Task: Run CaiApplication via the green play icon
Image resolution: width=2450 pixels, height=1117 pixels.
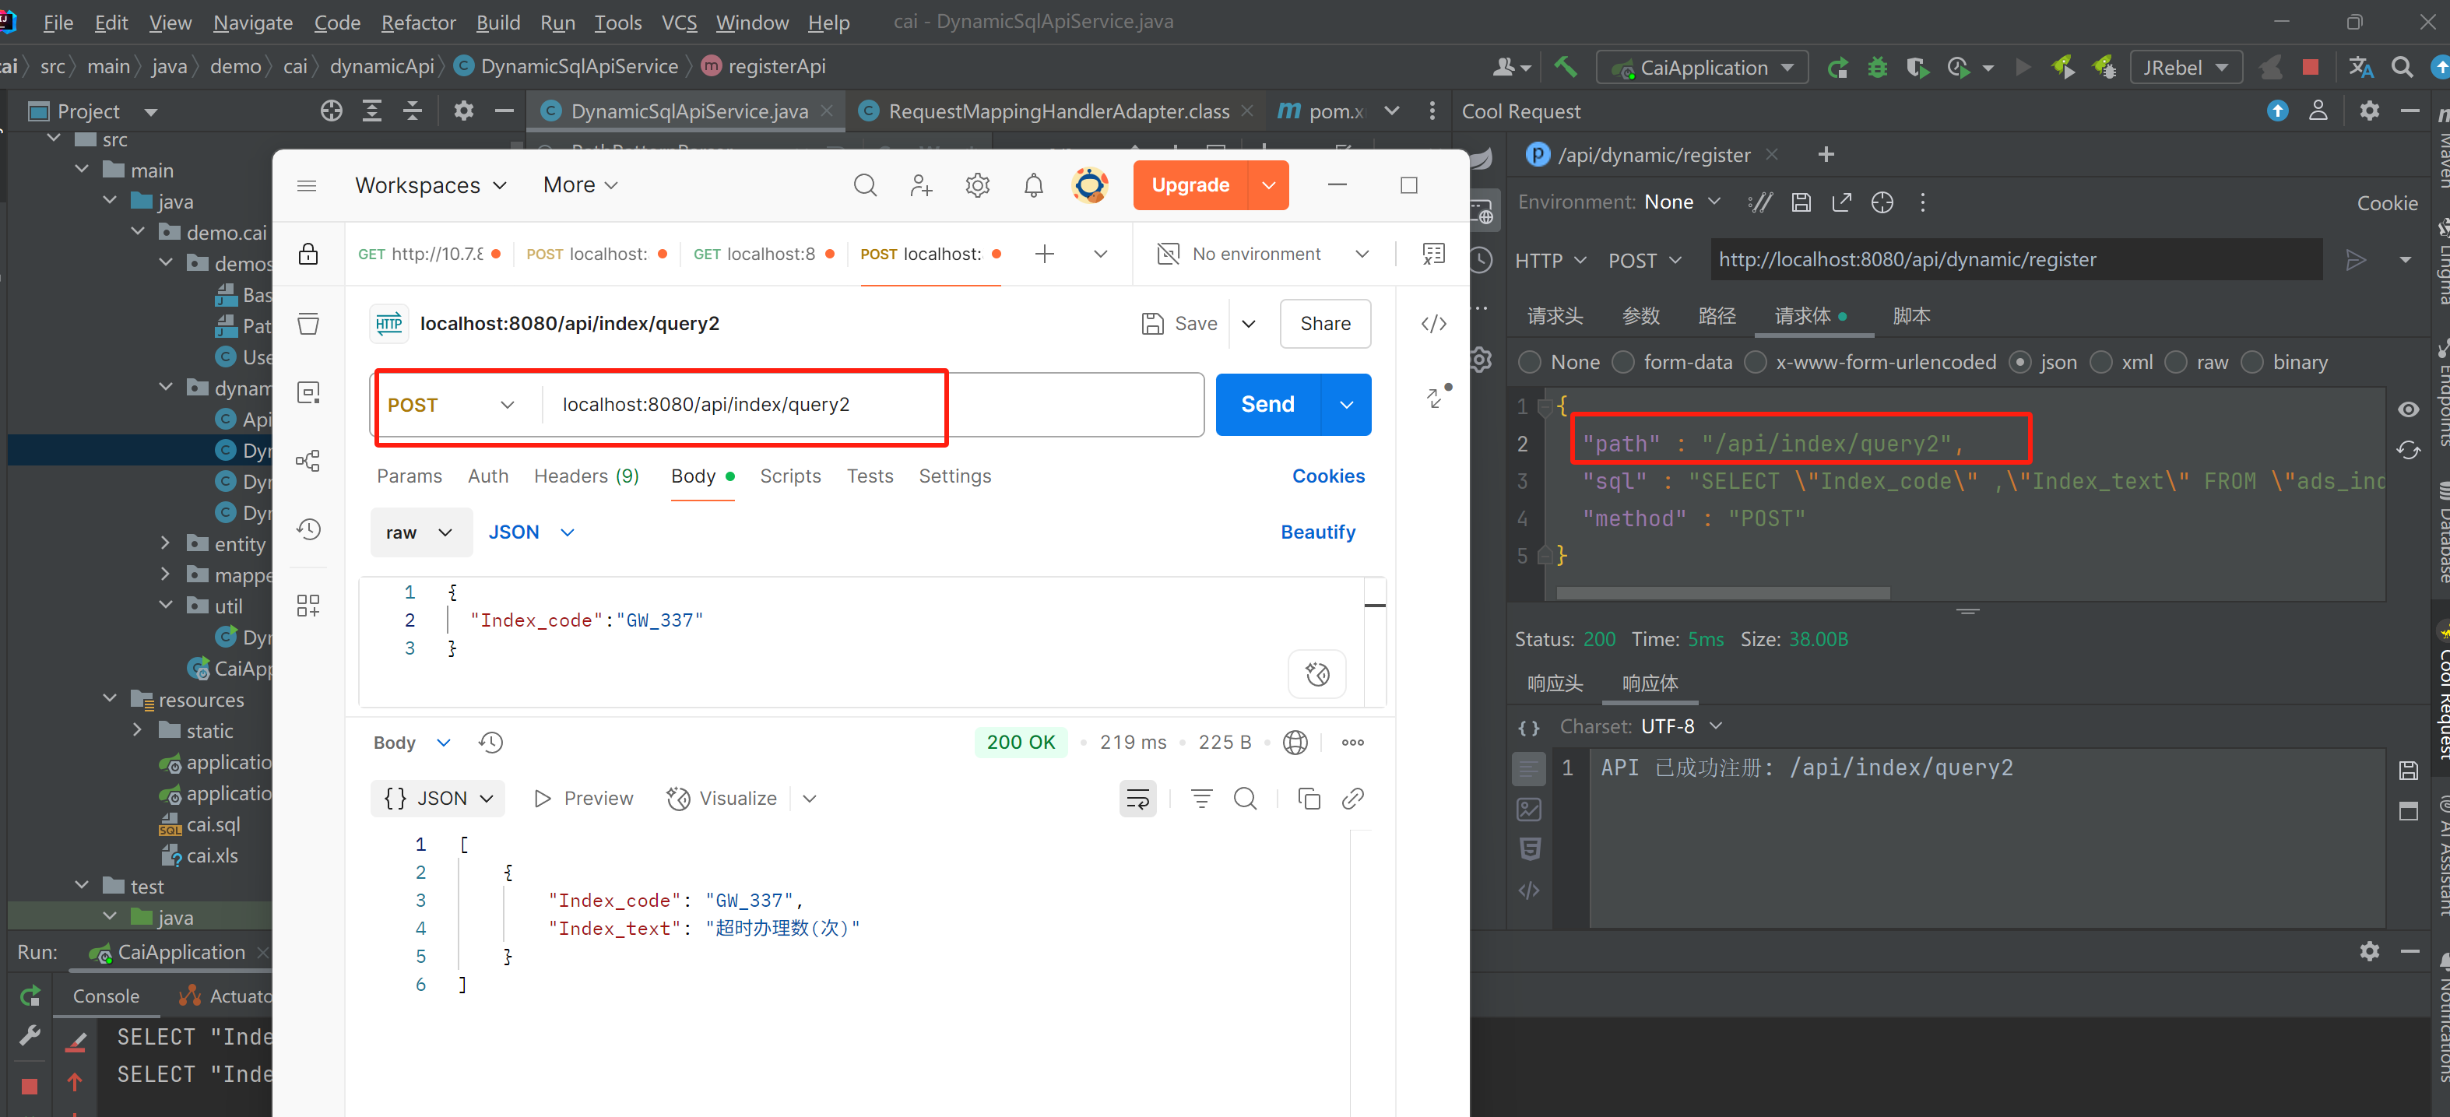Action: (x=2023, y=66)
